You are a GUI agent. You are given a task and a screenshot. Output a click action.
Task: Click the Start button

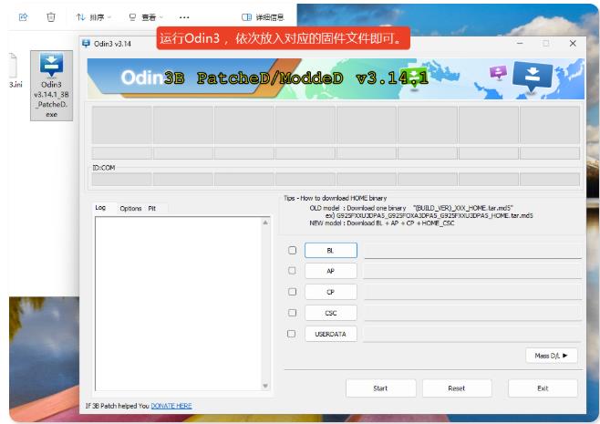click(x=381, y=388)
